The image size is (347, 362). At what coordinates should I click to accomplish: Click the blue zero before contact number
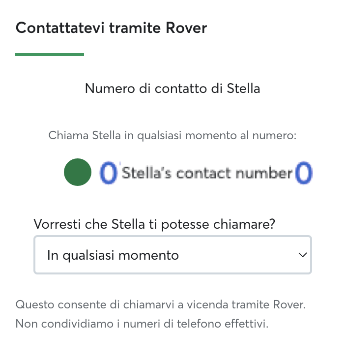coord(108,173)
